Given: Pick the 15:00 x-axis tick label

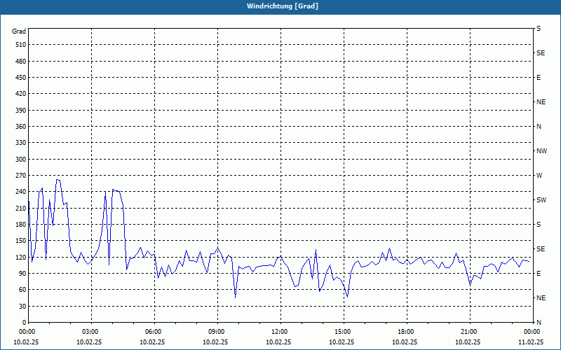Looking at the screenshot, I should click(x=342, y=332).
